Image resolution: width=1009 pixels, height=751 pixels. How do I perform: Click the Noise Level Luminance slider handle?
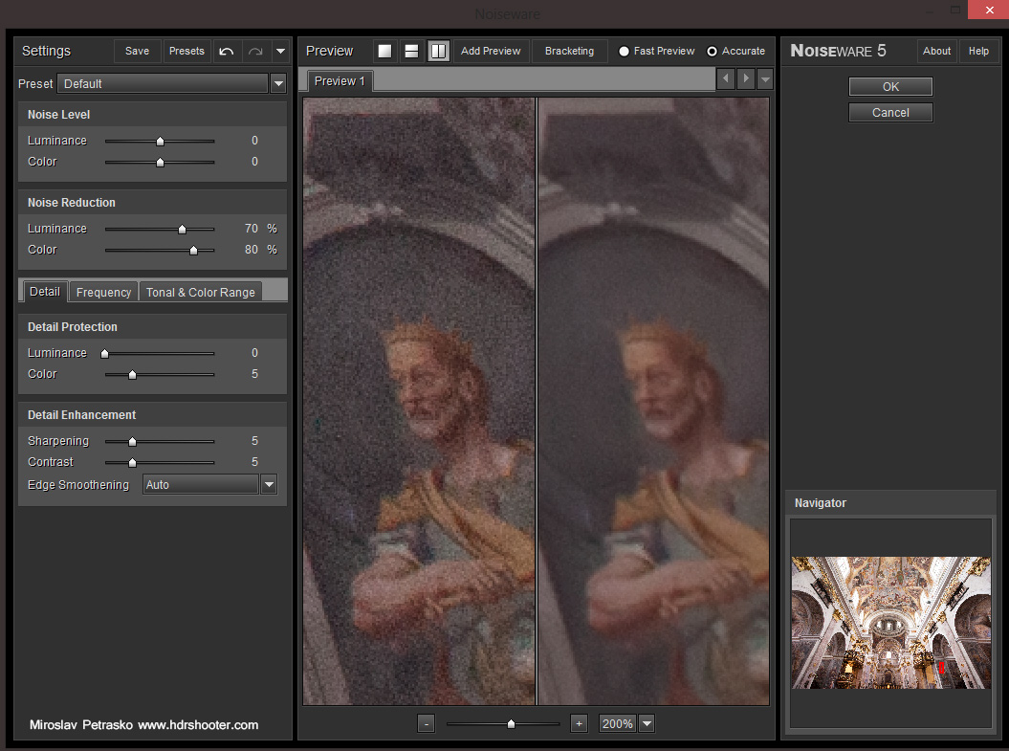click(161, 141)
